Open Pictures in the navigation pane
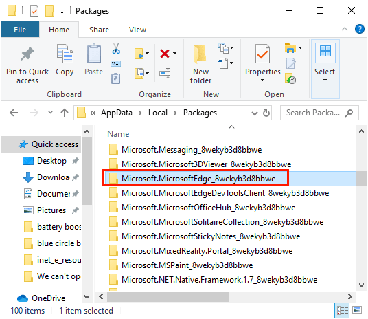The height and width of the screenshot is (319, 368). click(51, 210)
